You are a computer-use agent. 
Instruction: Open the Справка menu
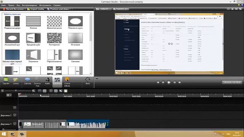57,5
